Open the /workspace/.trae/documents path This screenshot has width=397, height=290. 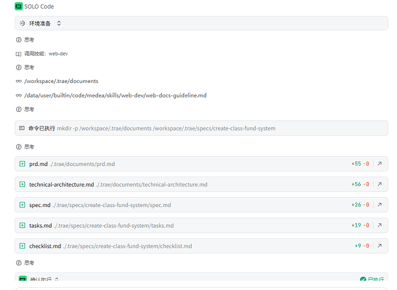coord(62,81)
